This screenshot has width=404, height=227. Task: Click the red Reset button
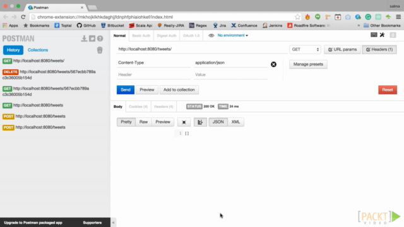tap(388, 90)
